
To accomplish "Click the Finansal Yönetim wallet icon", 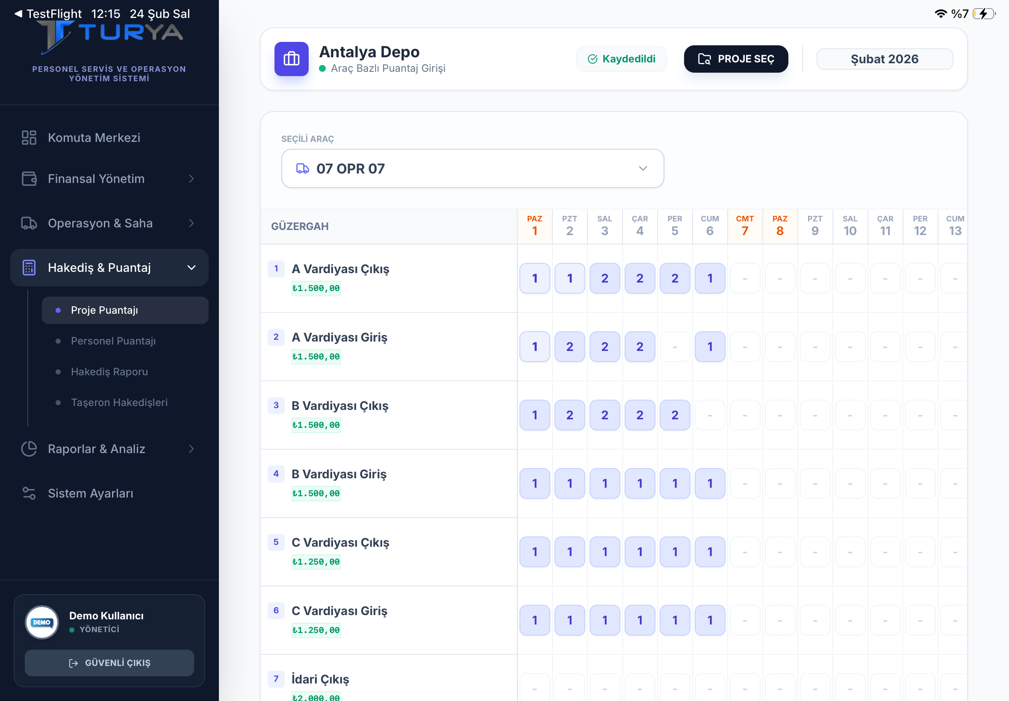I will pos(29,179).
